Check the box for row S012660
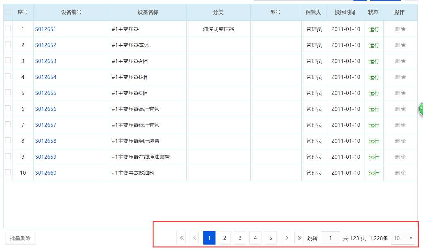This screenshot has width=423, height=250. [x=8, y=172]
